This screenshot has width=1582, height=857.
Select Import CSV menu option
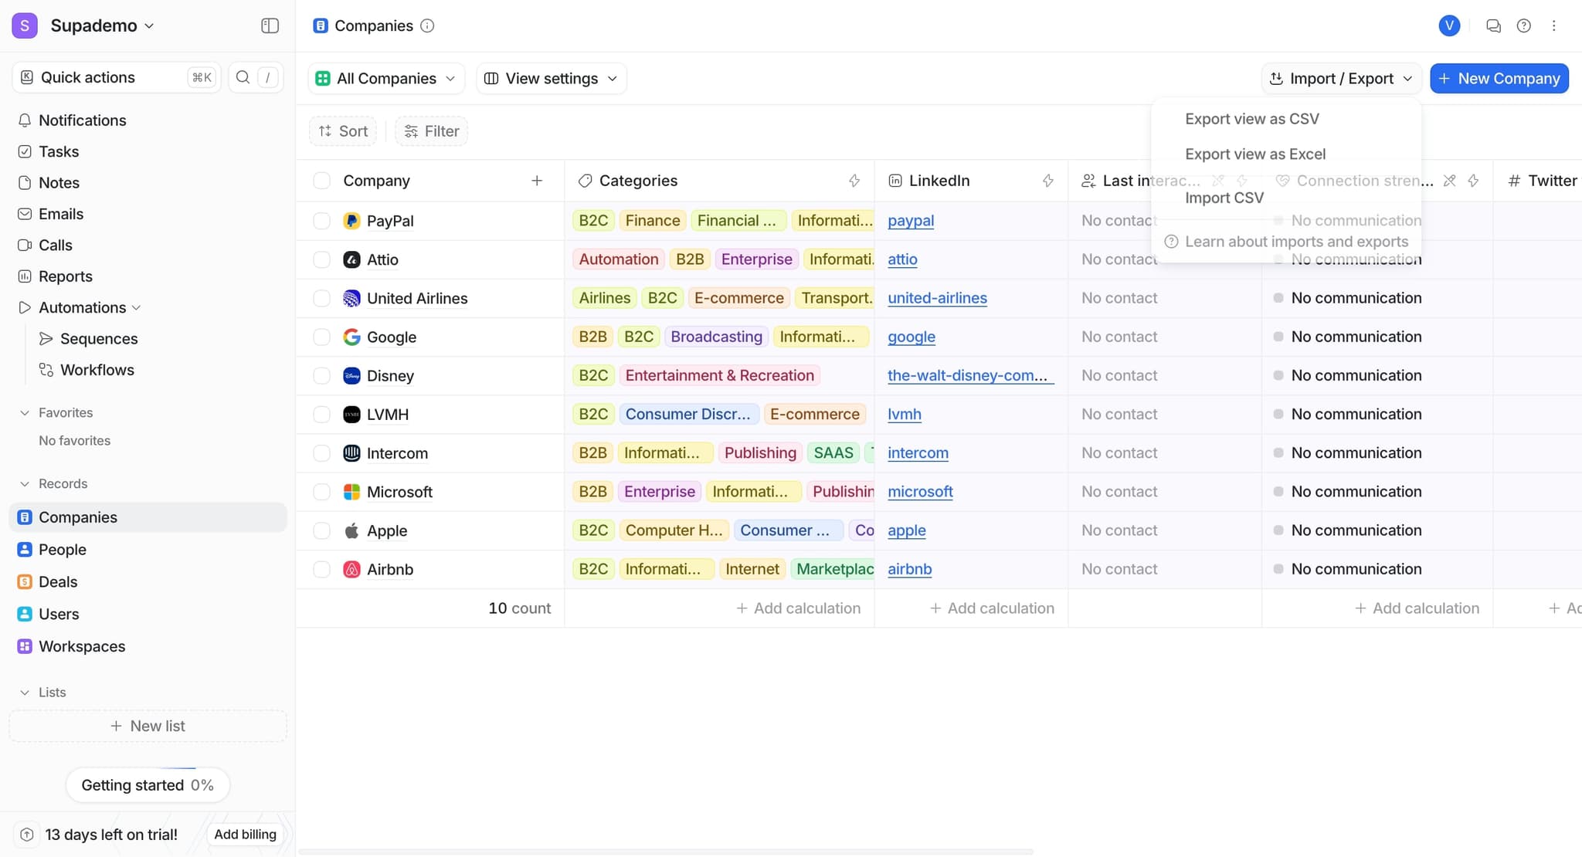point(1224,198)
